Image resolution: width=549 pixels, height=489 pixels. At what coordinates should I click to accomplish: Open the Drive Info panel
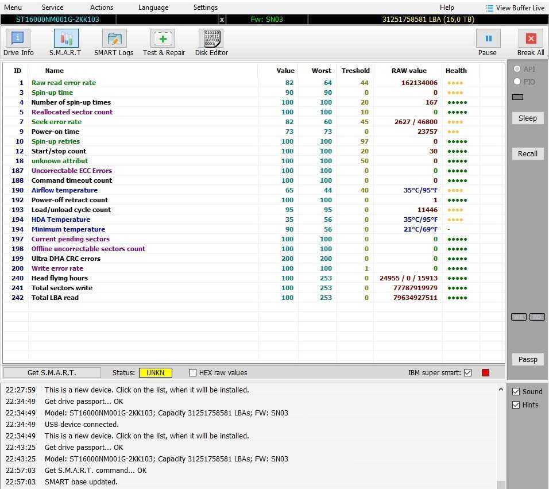pyautogui.click(x=18, y=43)
